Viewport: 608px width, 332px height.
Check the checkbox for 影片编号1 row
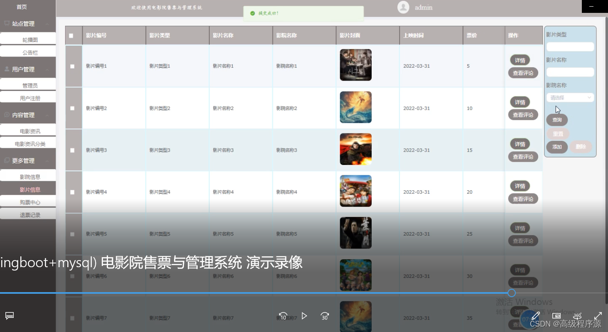72,66
